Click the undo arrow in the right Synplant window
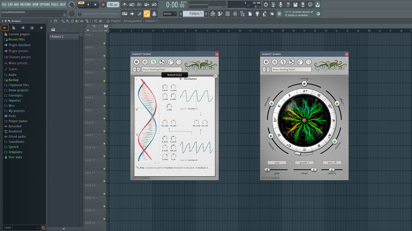The height and width of the screenshot is (231, 412). tap(300, 62)
